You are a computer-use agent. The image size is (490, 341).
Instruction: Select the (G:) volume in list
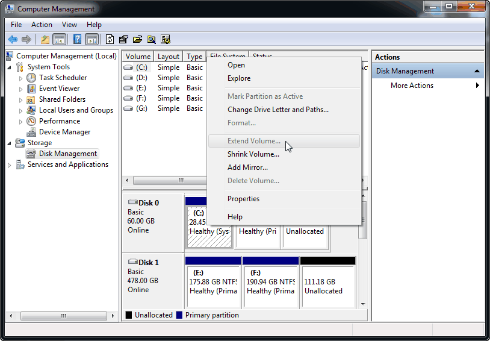(141, 108)
